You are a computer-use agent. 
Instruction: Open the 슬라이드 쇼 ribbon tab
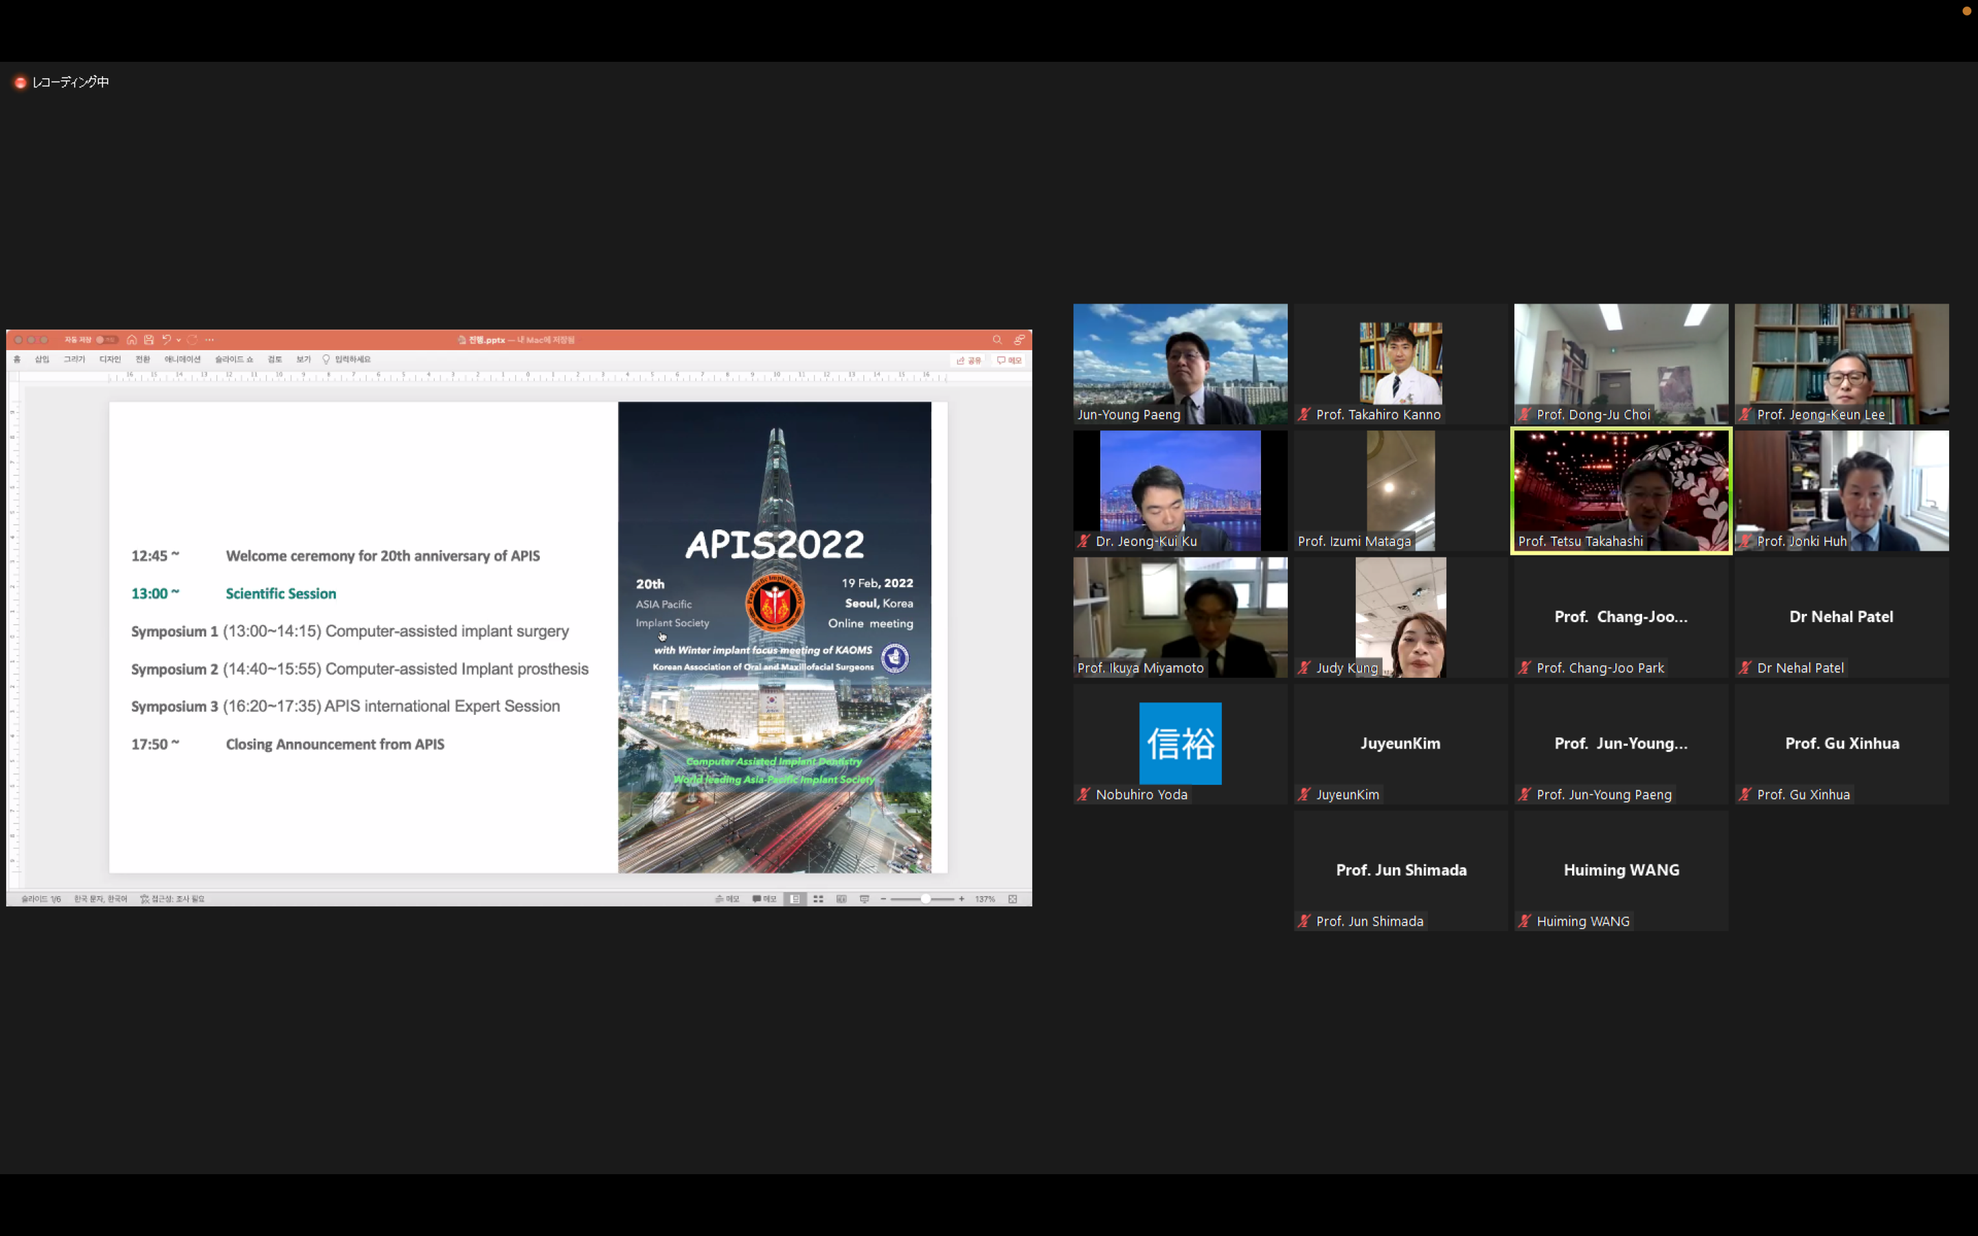pos(235,360)
